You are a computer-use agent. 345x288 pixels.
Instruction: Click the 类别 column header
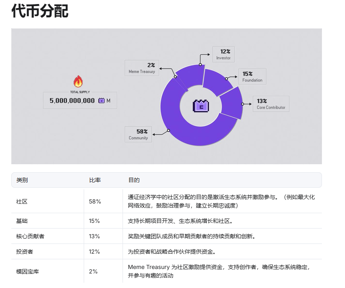click(x=22, y=180)
